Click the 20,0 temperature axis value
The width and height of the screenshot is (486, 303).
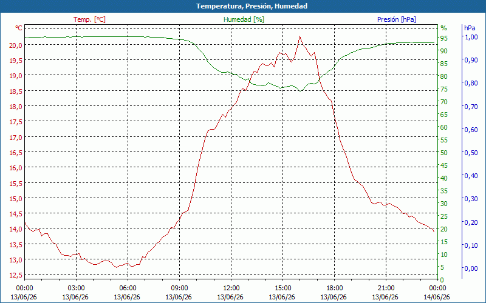pyautogui.click(x=16, y=45)
